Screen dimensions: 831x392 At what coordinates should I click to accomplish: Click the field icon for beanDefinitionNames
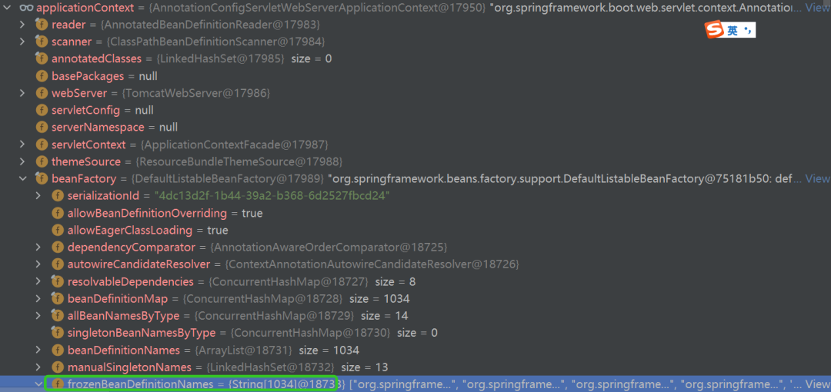click(57, 350)
